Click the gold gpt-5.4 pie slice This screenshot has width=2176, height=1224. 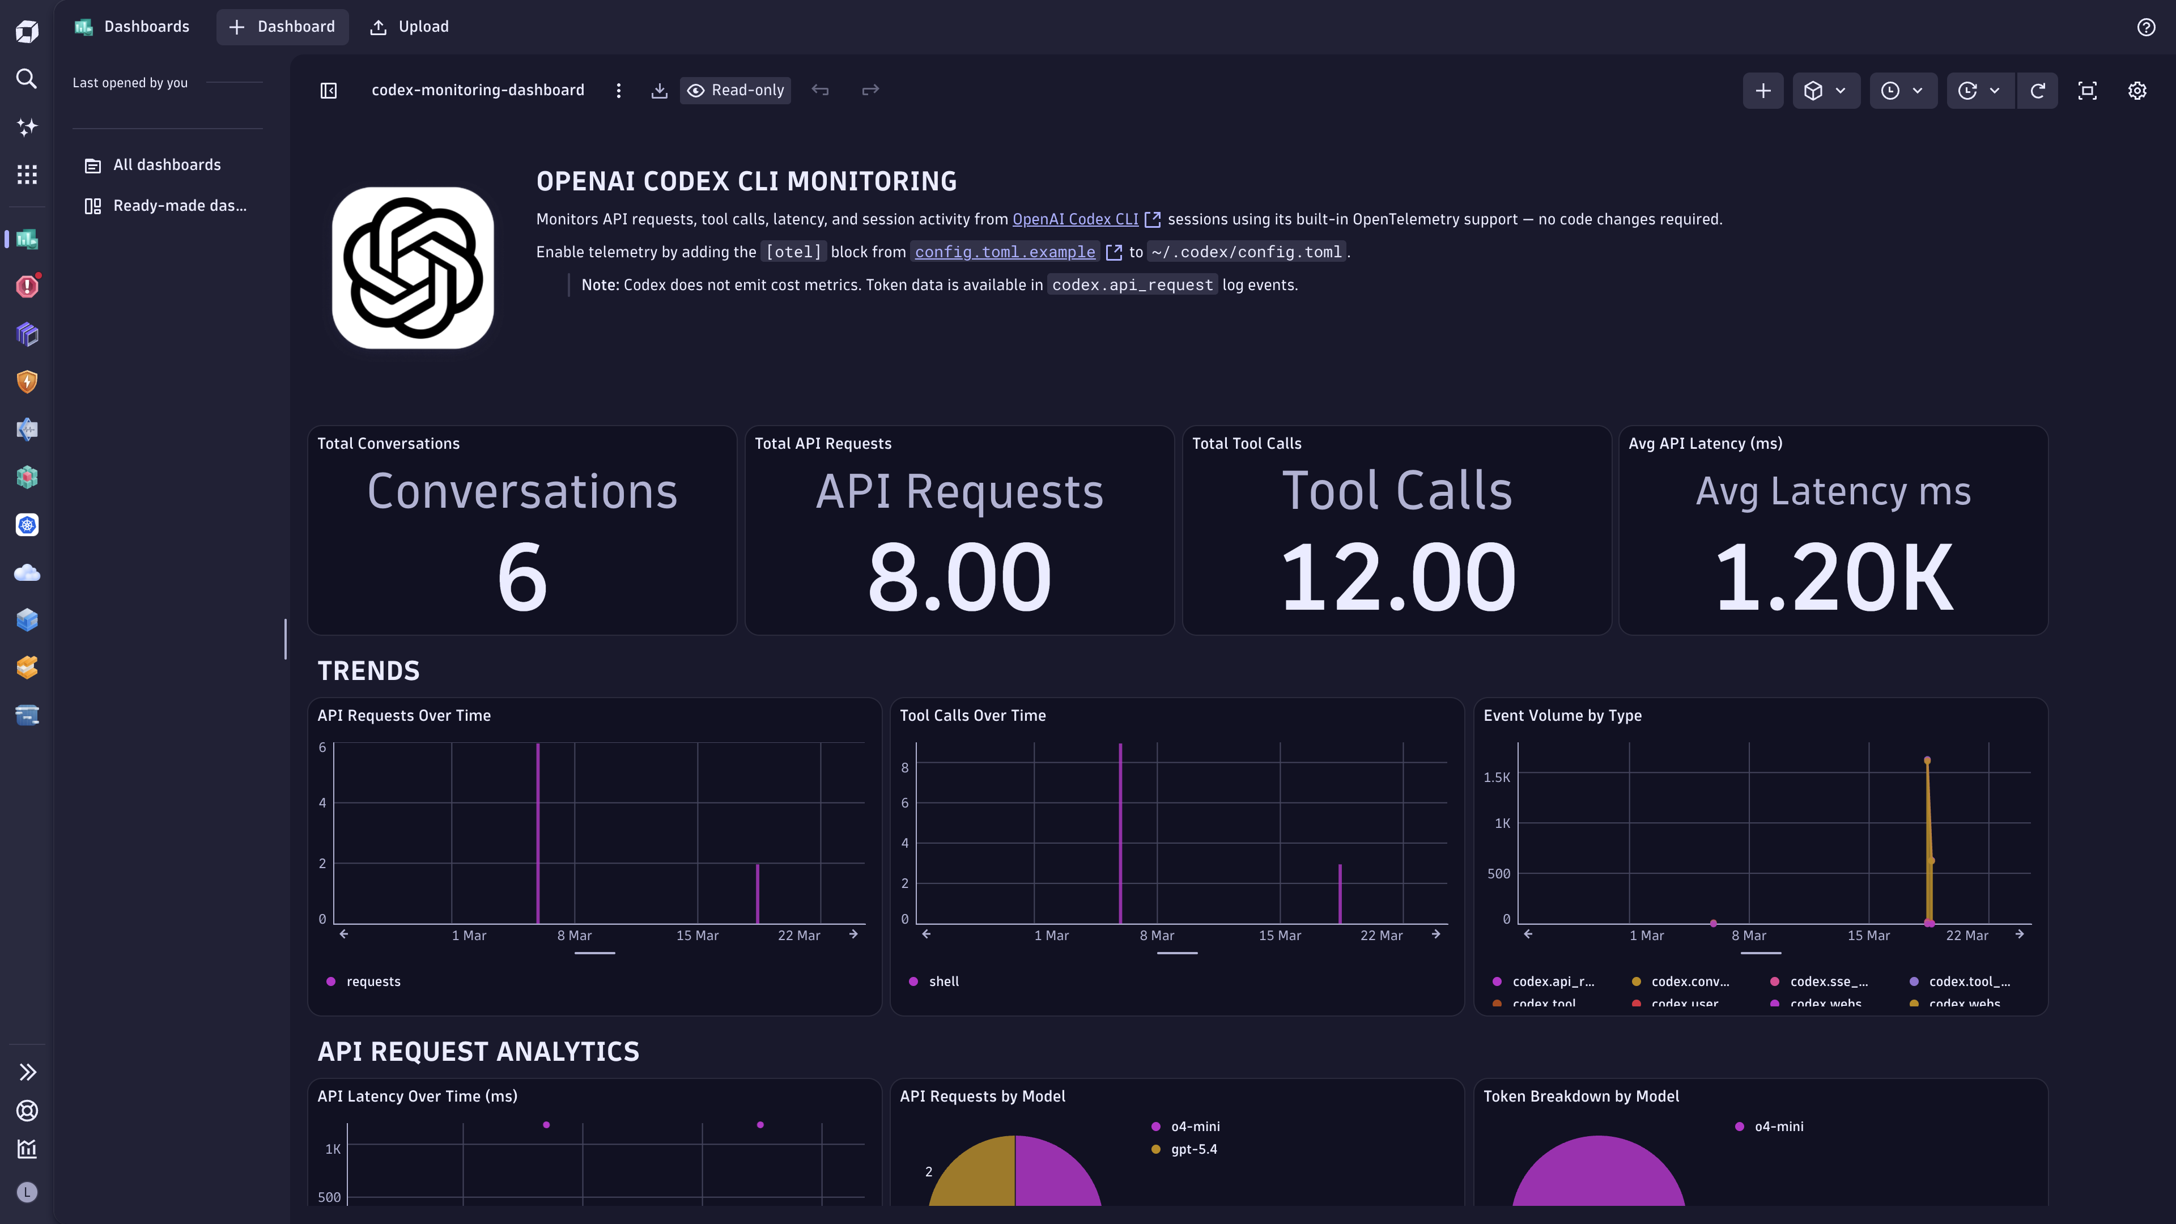[977, 1176]
